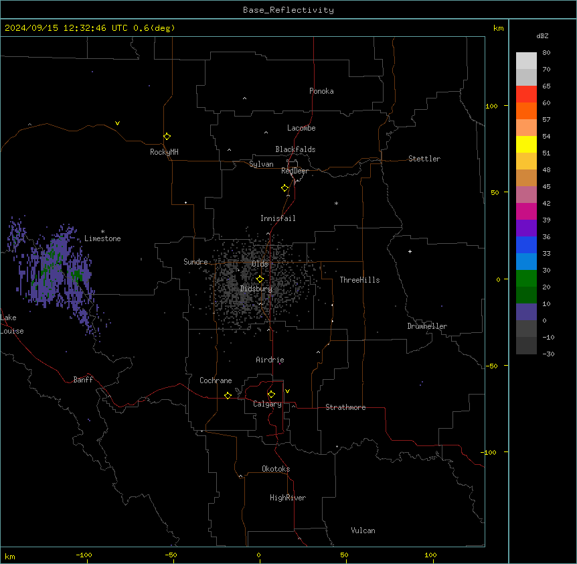577x564 pixels.
Task: Click the Didsbury label
Action: coord(256,289)
